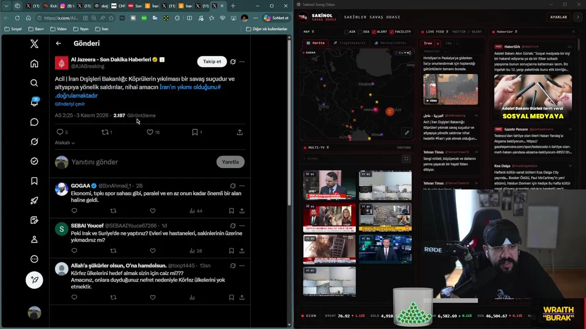Open İran bookmarks folder
586x329 pixels.
pyautogui.click(x=102, y=29)
